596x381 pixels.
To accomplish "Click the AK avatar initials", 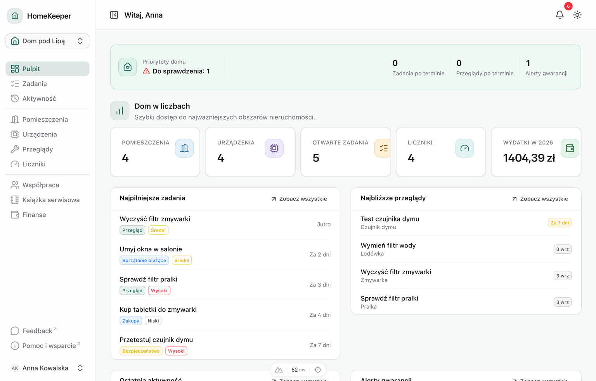I will click(x=15, y=368).
